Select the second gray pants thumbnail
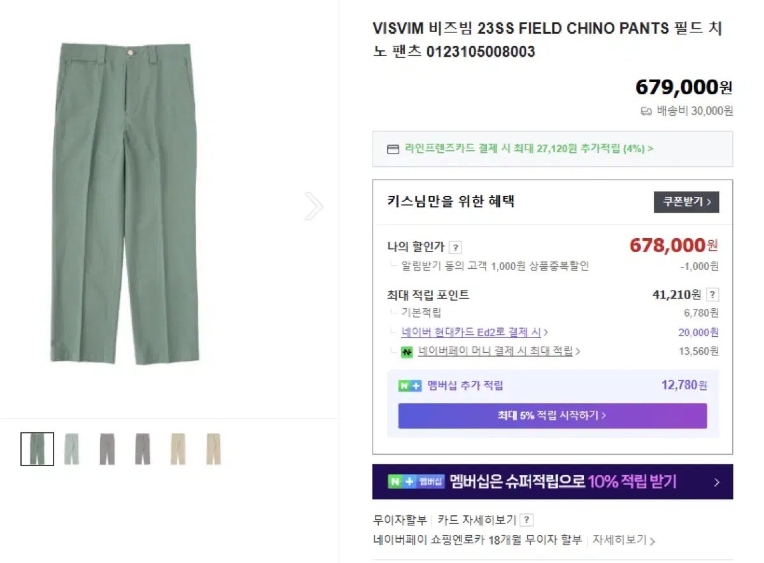The image size is (764, 563). click(143, 449)
